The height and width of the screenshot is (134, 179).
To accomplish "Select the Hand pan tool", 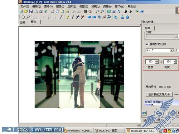I will [x=23, y=17].
